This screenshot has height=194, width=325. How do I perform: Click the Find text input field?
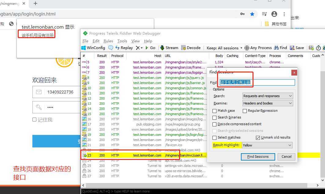(257, 82)
